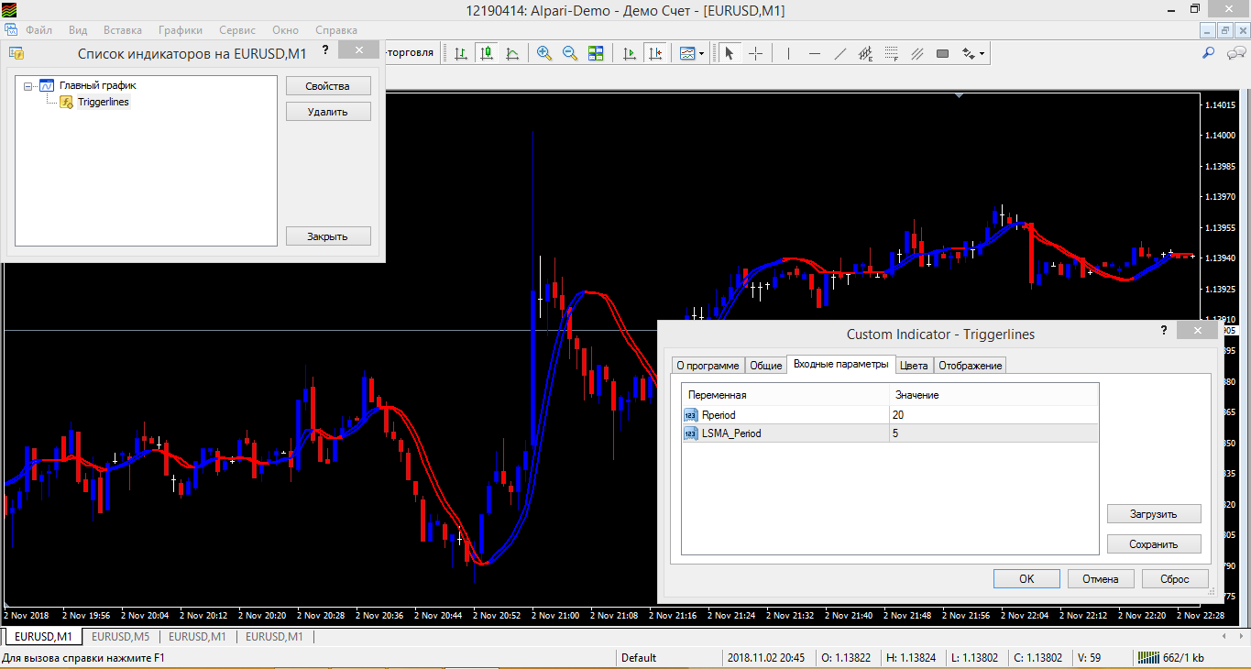Select Triggerlines in the indicator list

104,102
